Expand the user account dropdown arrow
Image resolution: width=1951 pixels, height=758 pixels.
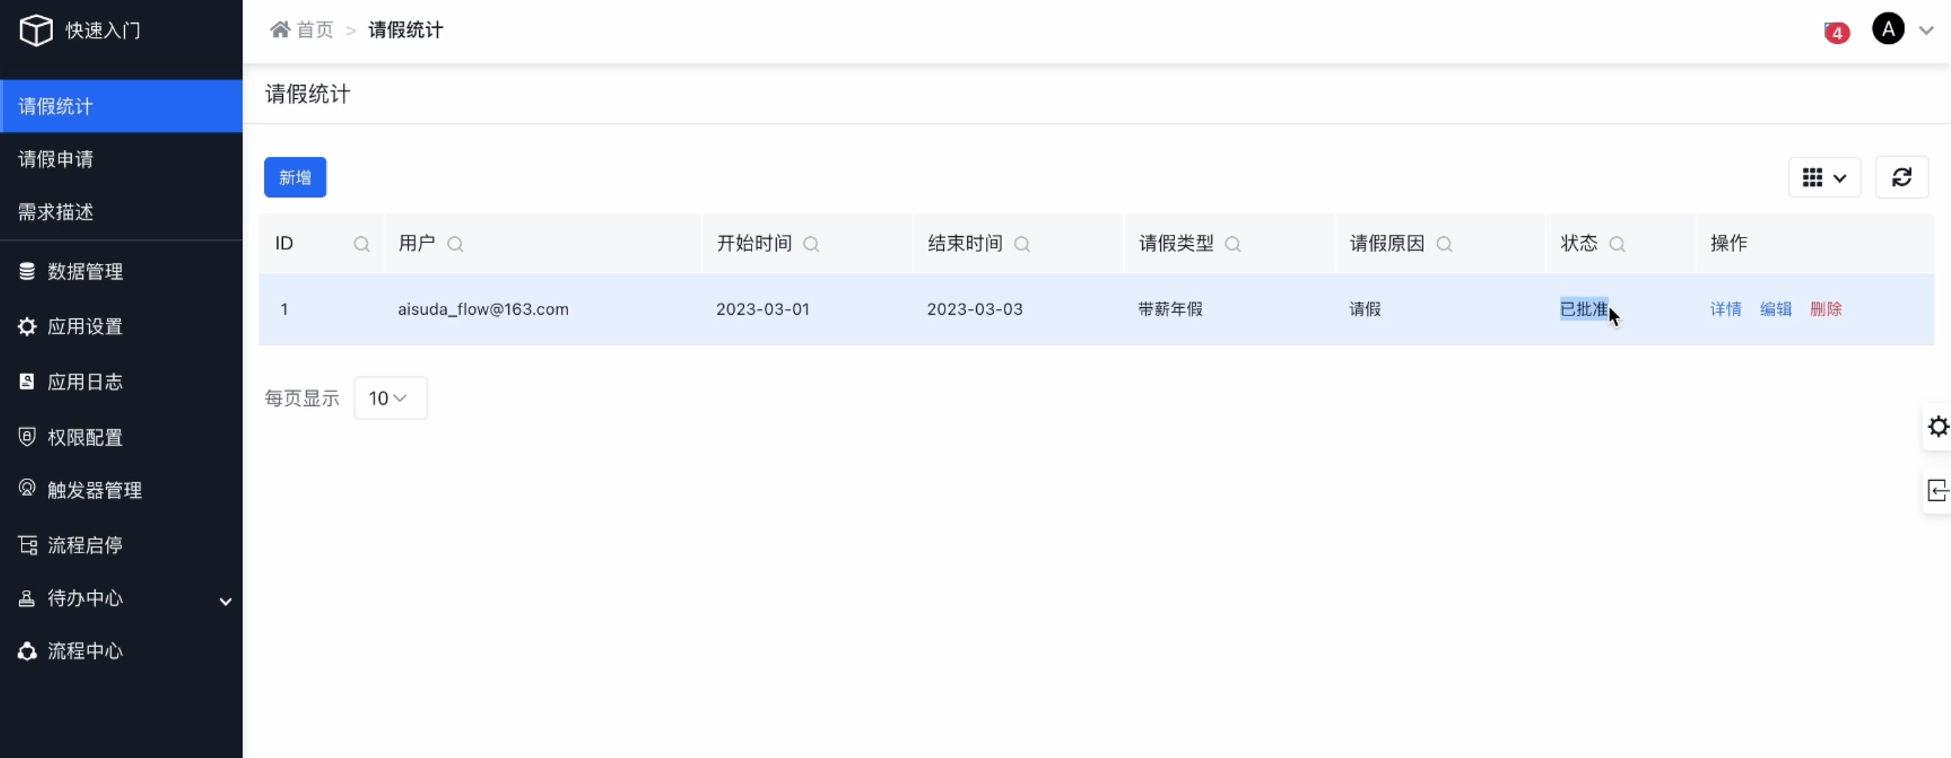[x=1926, y=30]
